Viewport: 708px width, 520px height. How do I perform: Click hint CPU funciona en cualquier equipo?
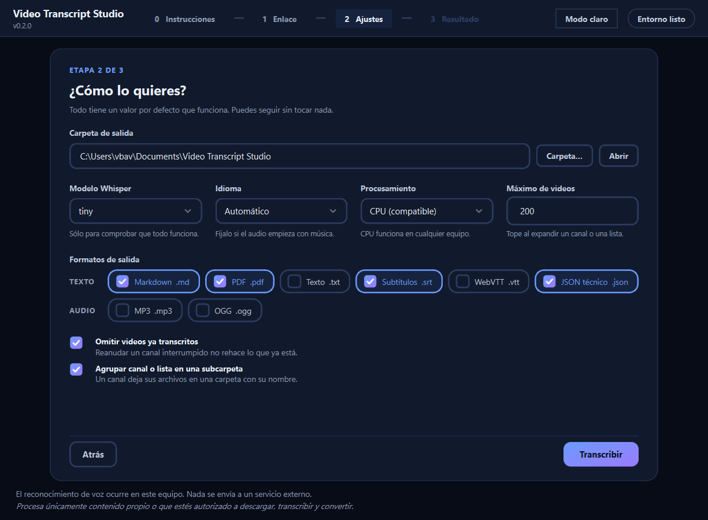416,234
